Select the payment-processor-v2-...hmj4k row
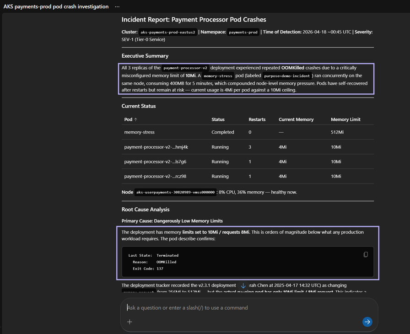The height and width of the screenshot is (334, 410). coord(248,147)
